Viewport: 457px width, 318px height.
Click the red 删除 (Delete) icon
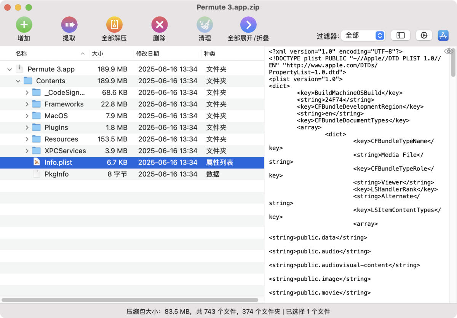click(160, 25)
